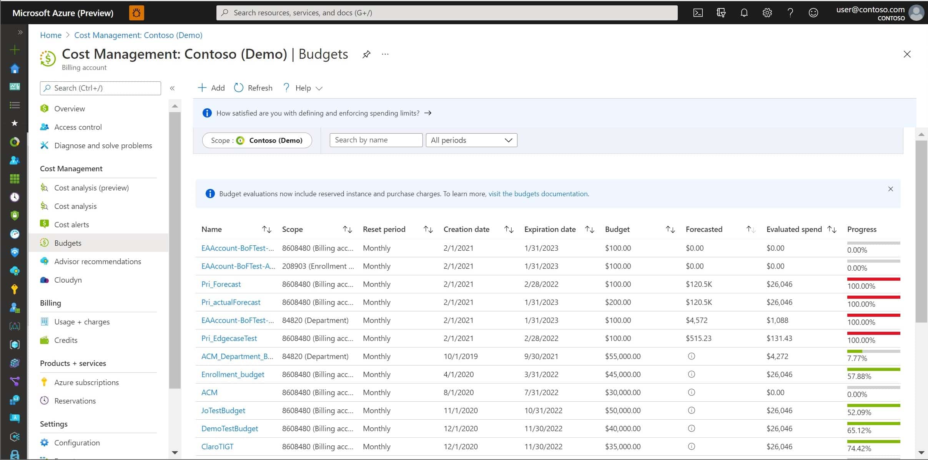This screenshot has height=460, width=928.
Task: Collapse the resource menu with double chevron
Action: coord(172,88)
